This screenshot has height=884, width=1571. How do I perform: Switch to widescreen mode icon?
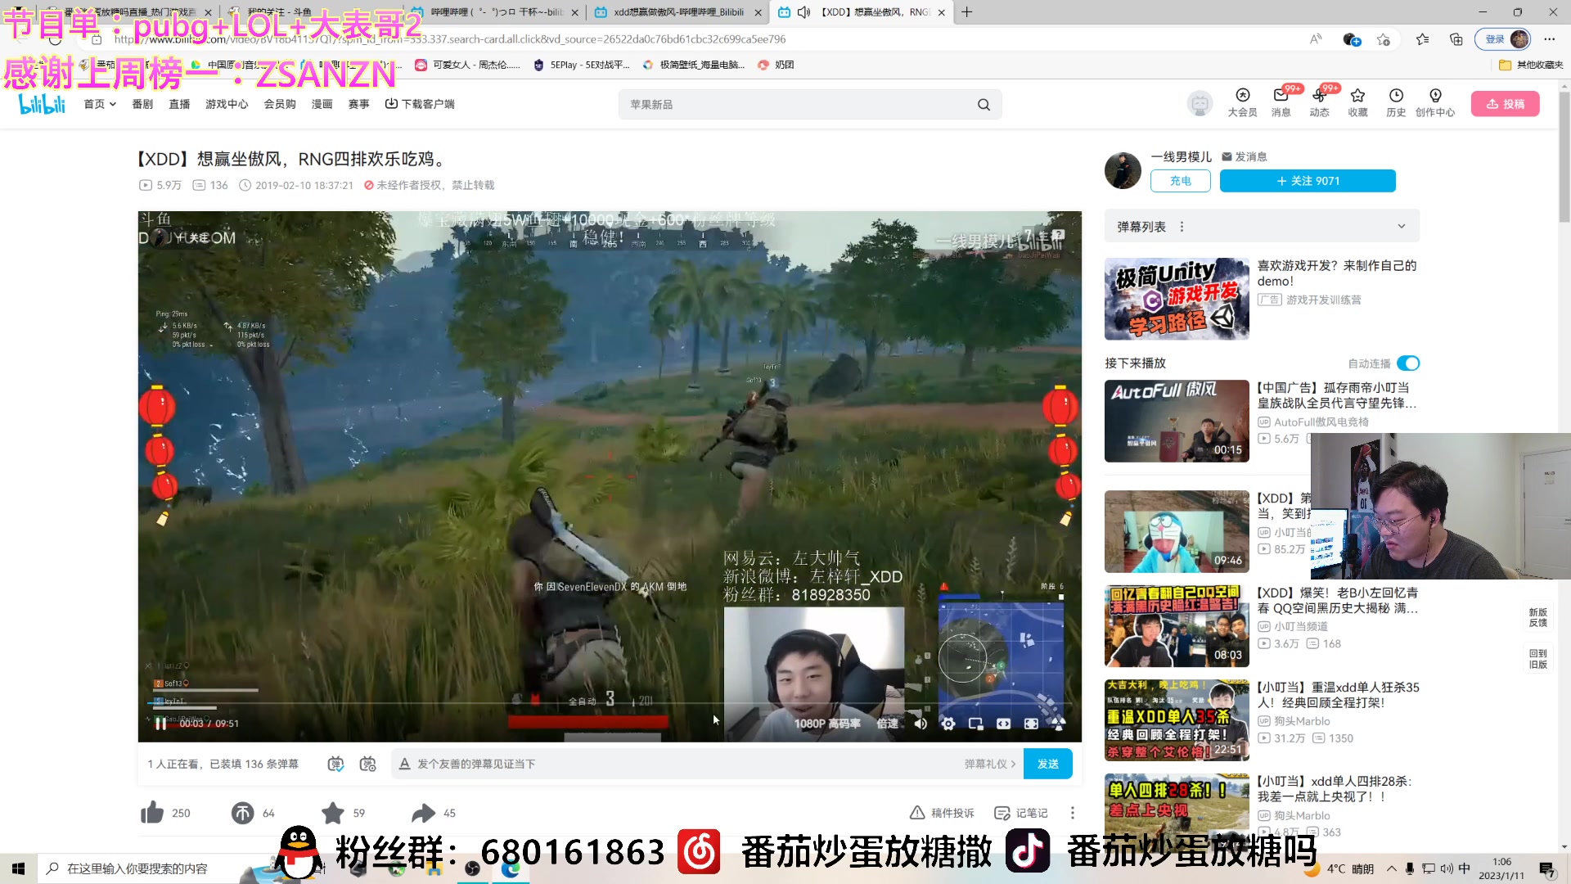[1003, 724]
